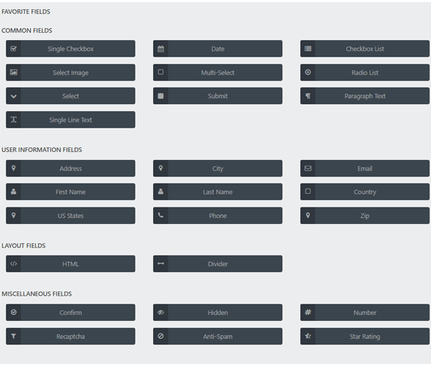This screenshot has height=366, width=431.
Task: Add the Country field
Action: pyautogui.click(x=365, y=192)
